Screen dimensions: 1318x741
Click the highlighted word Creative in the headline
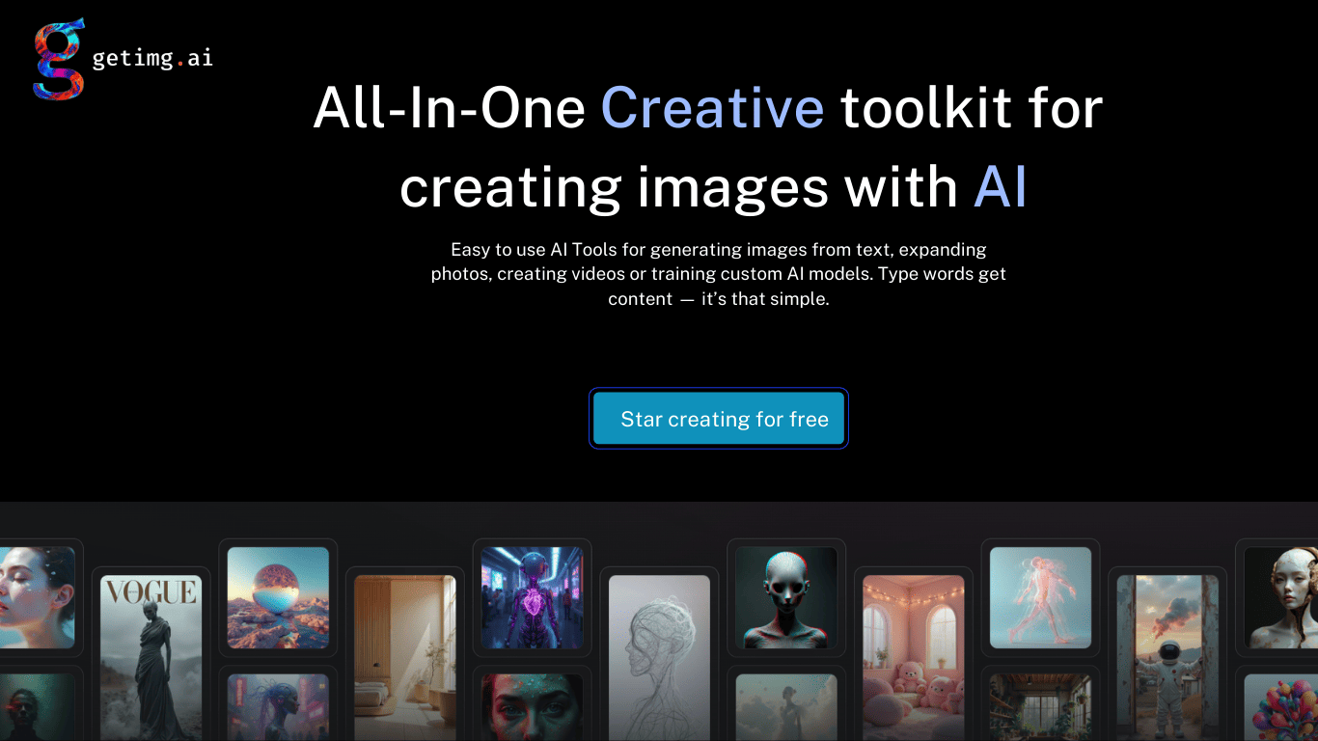[712, 107]
